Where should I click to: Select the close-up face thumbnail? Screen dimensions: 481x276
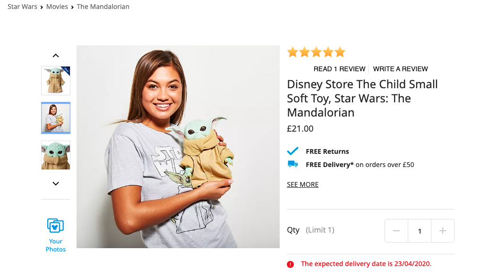pos(56,155)
